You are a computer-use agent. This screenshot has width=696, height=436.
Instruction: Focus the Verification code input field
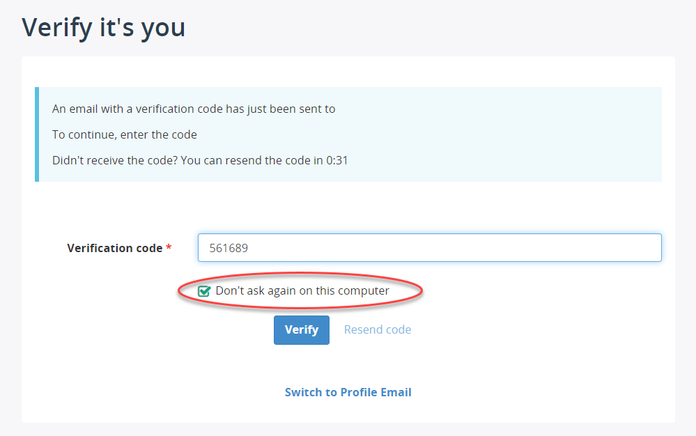point(430,247)
